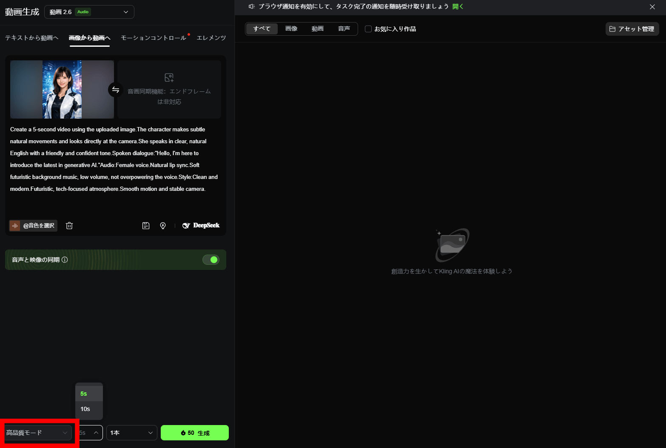Open the モーションコントロール tab
This screenshot has width=666, height=448.
[154, 38]
